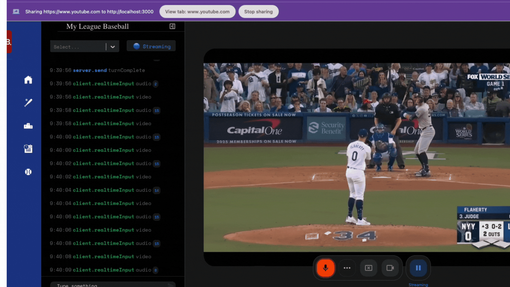Collapse the My League Baseball side panel

click(x=172, y=26)
